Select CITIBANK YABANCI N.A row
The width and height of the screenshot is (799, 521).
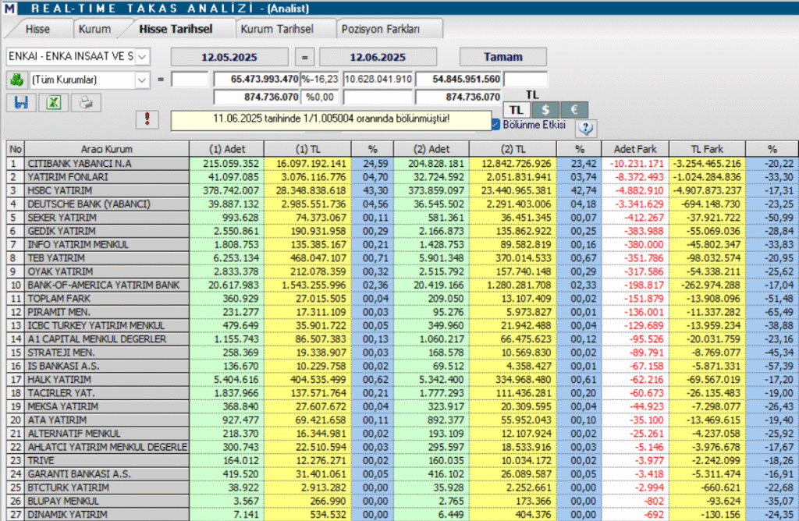coord(403,164)
